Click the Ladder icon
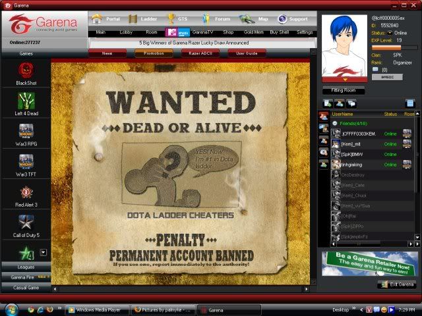The height and width of the screenshot is (316, 422). (x=133, y=19)
